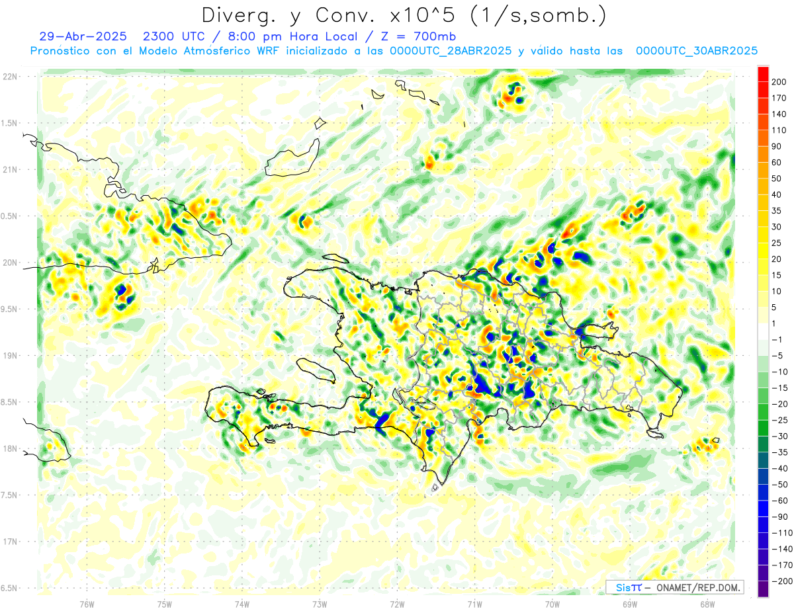Click the 8.5N latitude label
This screenshot has height=613, width=794.
click(10, 402)
